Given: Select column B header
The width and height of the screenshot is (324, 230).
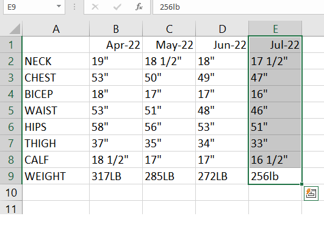Looking at the screenshot, I should (116, 29).
